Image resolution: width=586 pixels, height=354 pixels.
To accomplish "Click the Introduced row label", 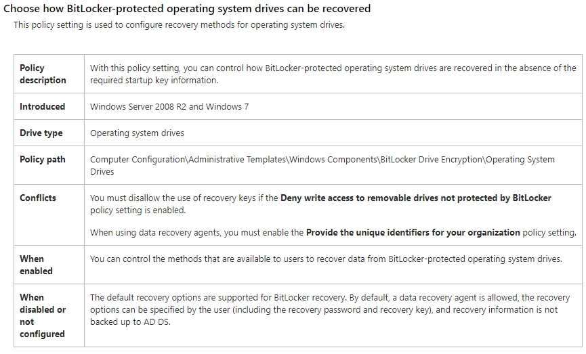I will tap(42, 106).
